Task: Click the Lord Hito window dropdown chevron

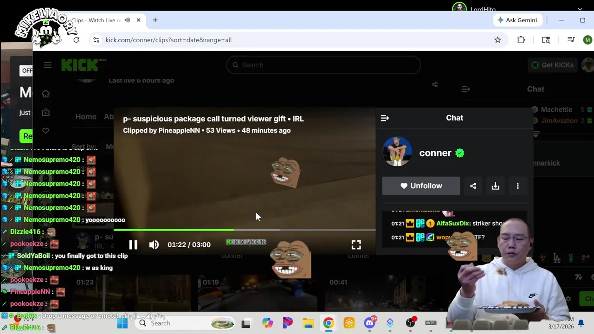Action: (x=580, y=9)
